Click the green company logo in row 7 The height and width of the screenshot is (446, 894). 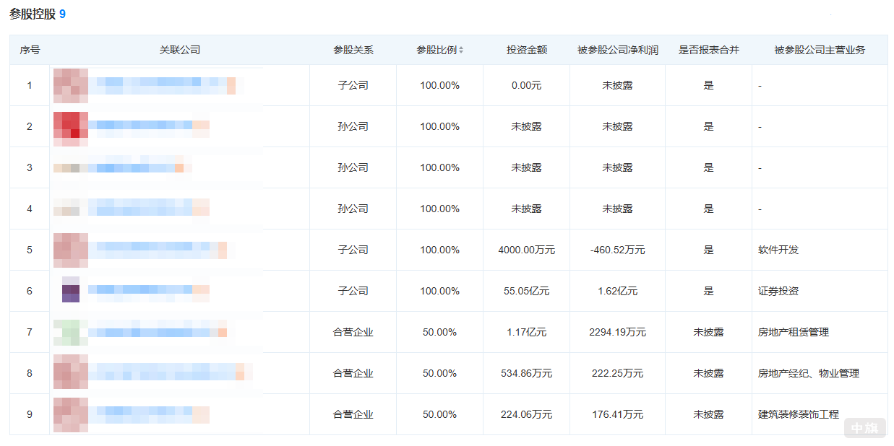(x=70, y=332)
